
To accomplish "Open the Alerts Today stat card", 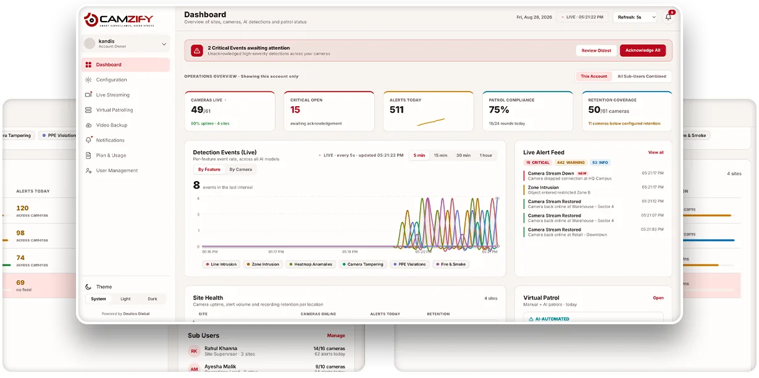I will pos(429,111).
